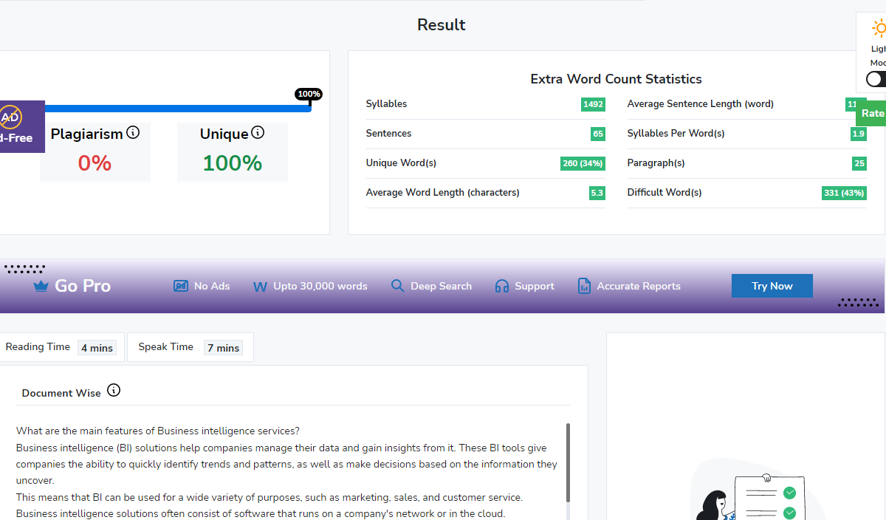Click the Support text
Screen dimensions: 886x520
[x=535, y=286]
